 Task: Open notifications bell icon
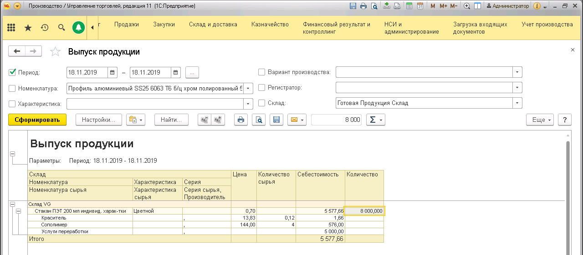[x=78, y=28]
